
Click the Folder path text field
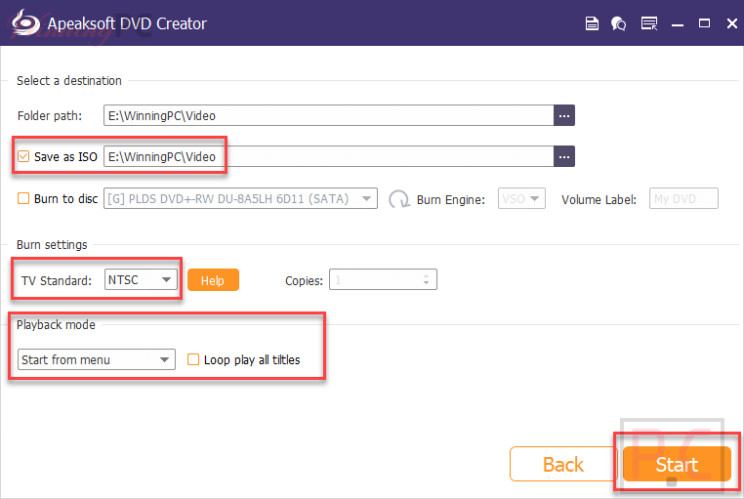point(329,115)
